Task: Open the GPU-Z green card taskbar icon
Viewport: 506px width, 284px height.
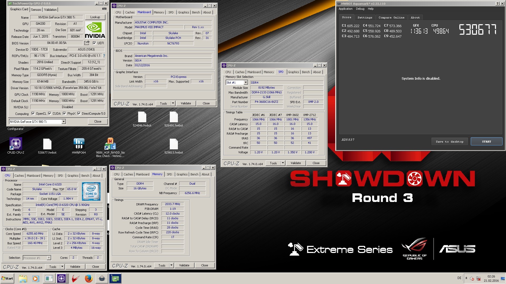Action: click(x=115, y=278)
